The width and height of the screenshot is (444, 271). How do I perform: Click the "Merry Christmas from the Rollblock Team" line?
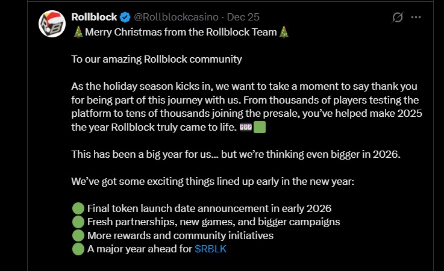click(181, 32)
